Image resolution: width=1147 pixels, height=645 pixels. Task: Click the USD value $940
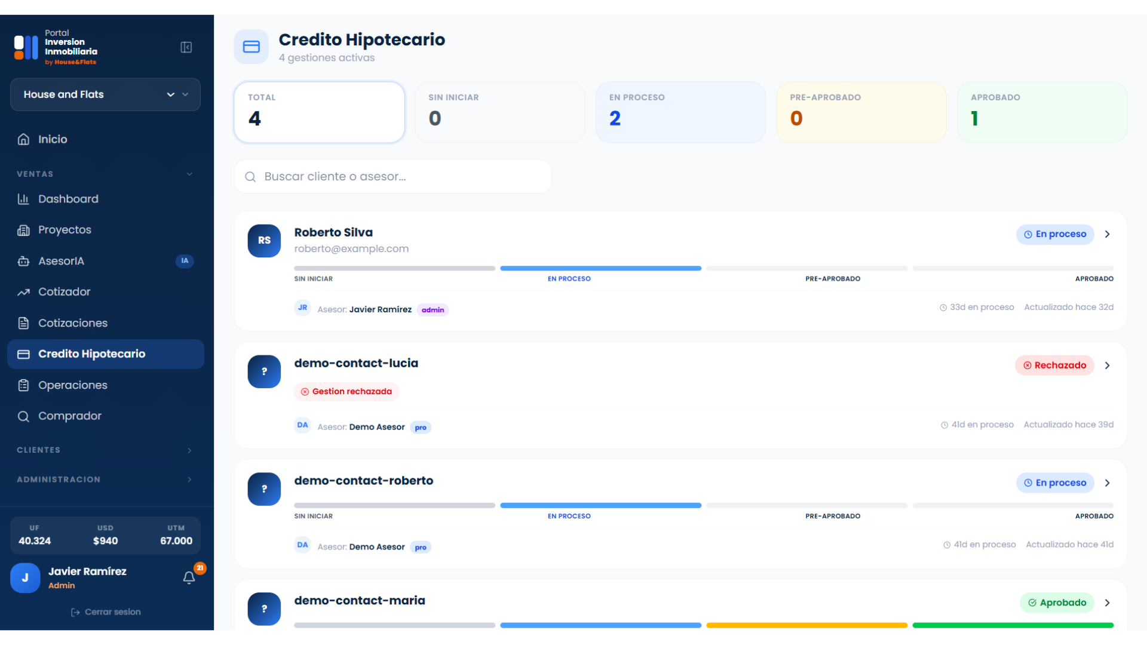[x=105, y=541]
